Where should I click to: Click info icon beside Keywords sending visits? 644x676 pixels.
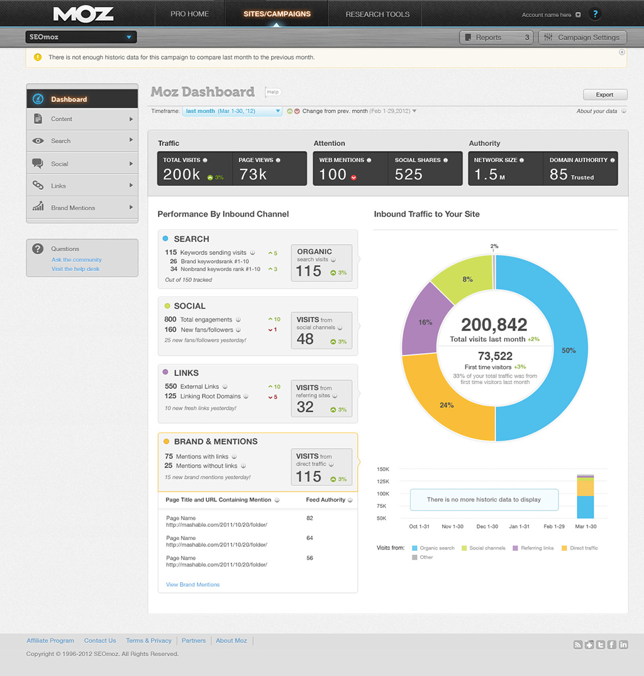tap(252, 252)
